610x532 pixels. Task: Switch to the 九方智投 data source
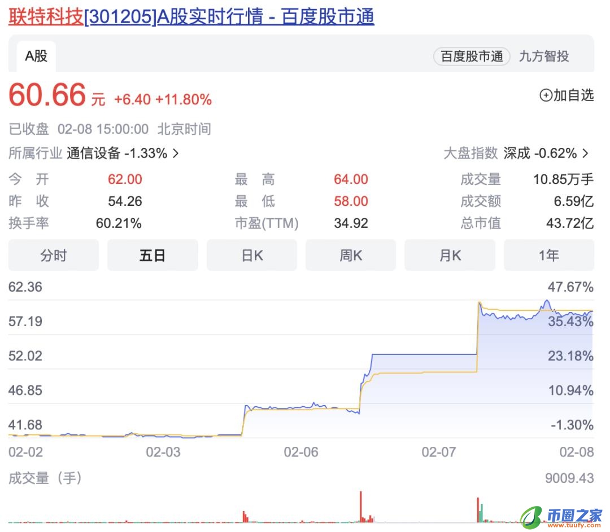(545, 56)
